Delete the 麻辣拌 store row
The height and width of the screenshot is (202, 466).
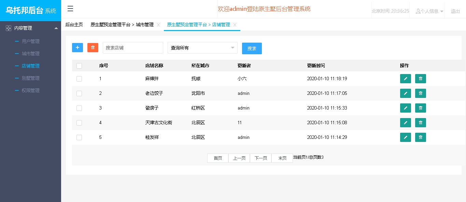(421, 78)
